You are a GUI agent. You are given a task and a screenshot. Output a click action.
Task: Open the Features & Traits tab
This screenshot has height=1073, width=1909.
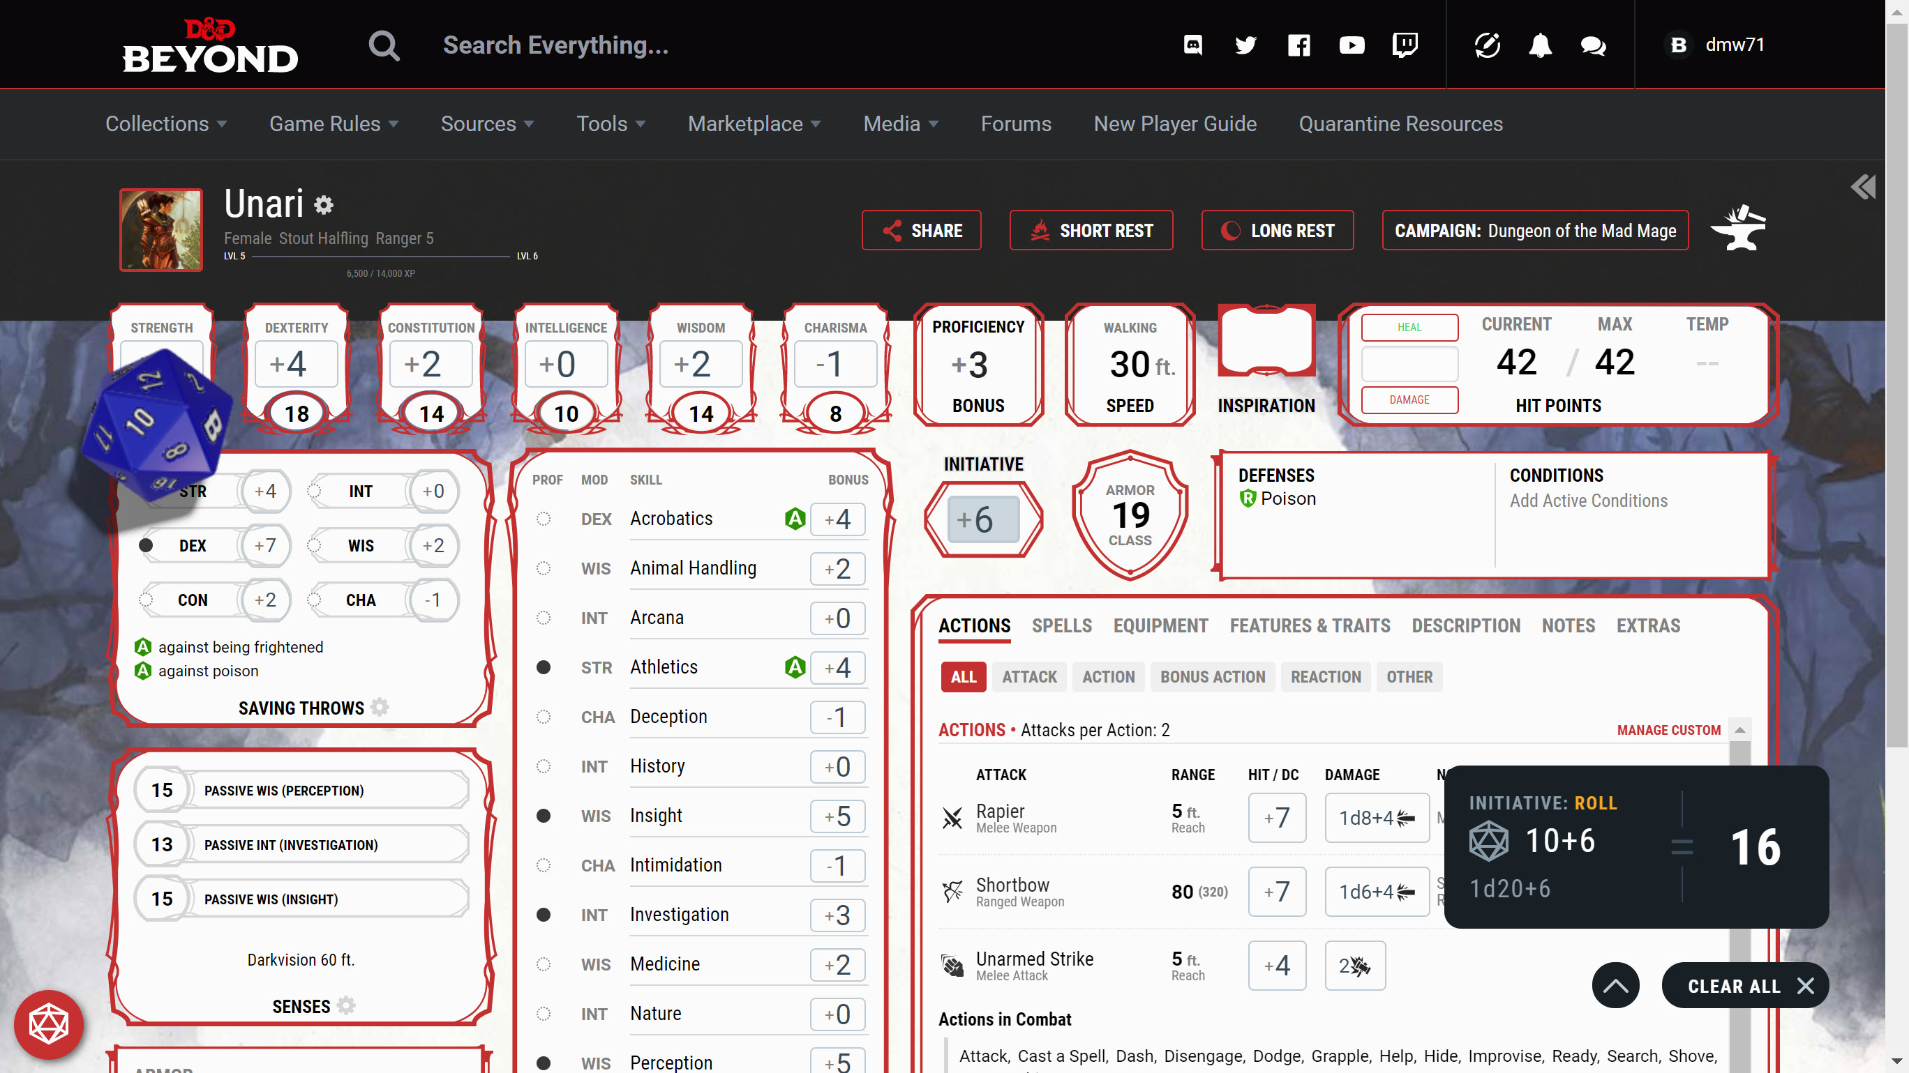click(x=1310, y=627)
